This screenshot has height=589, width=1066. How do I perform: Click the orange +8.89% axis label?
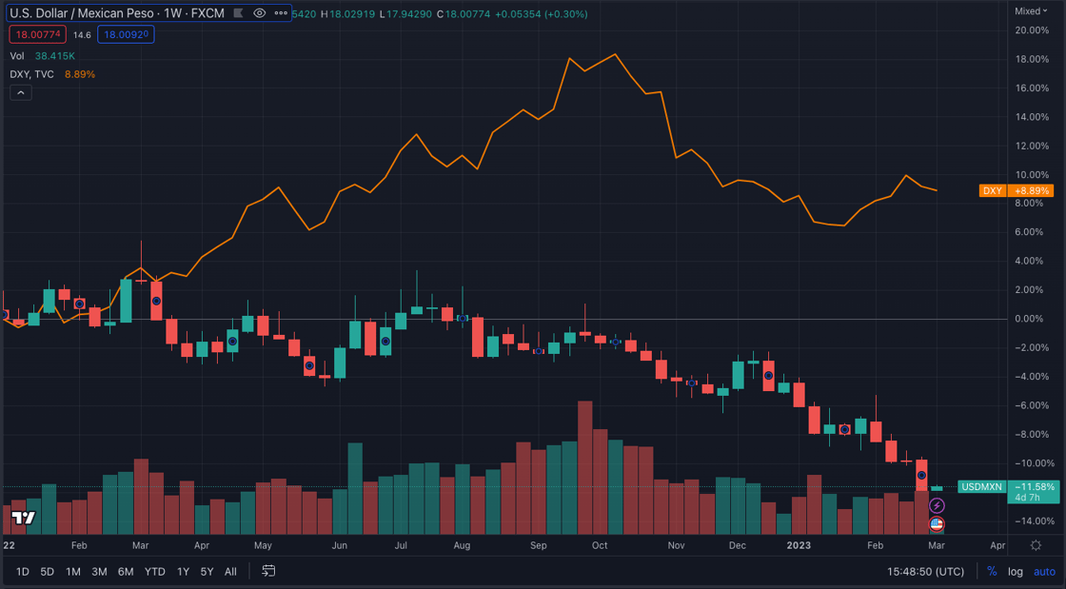[x=1033, y=191]
